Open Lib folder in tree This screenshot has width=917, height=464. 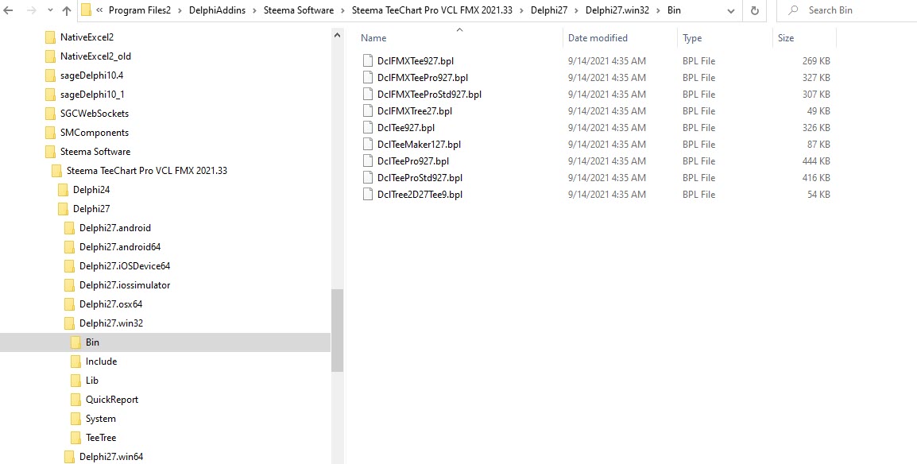point(92,381)
